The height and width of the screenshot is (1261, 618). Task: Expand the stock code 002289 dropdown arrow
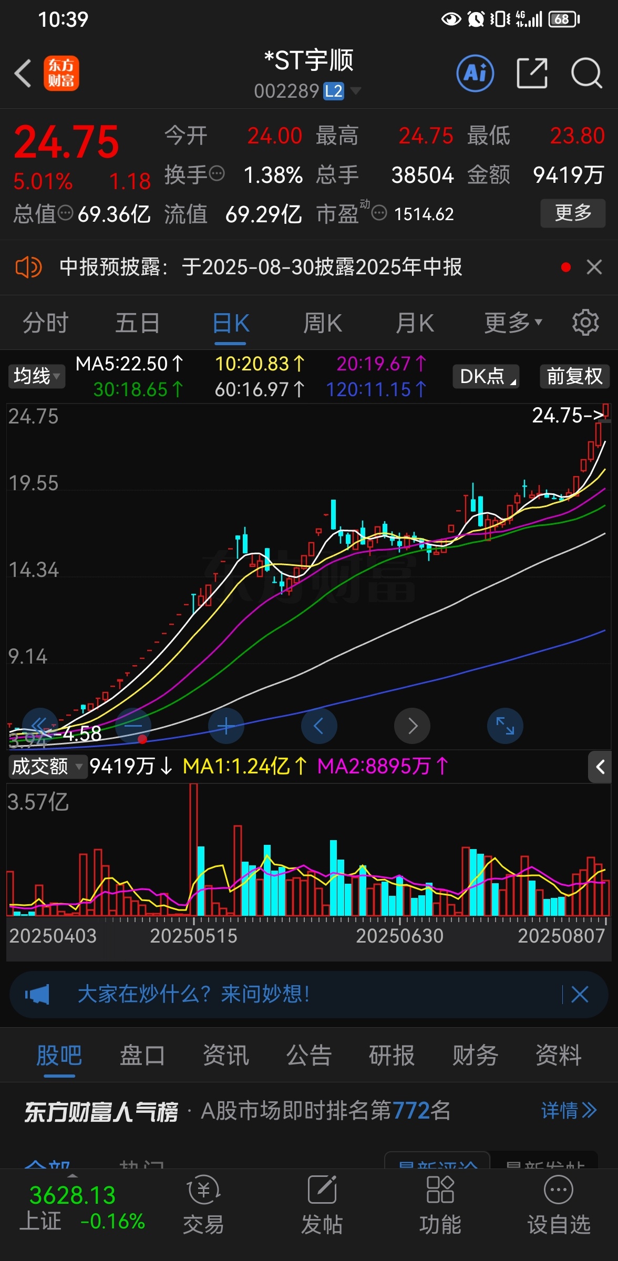pyautogui.click(x=356, y=91)
